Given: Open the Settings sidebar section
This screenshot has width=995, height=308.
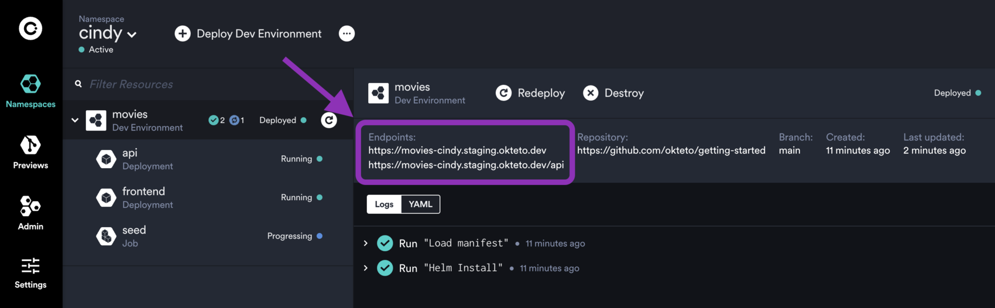Looking at the screenshot, I should pos(30,273).
